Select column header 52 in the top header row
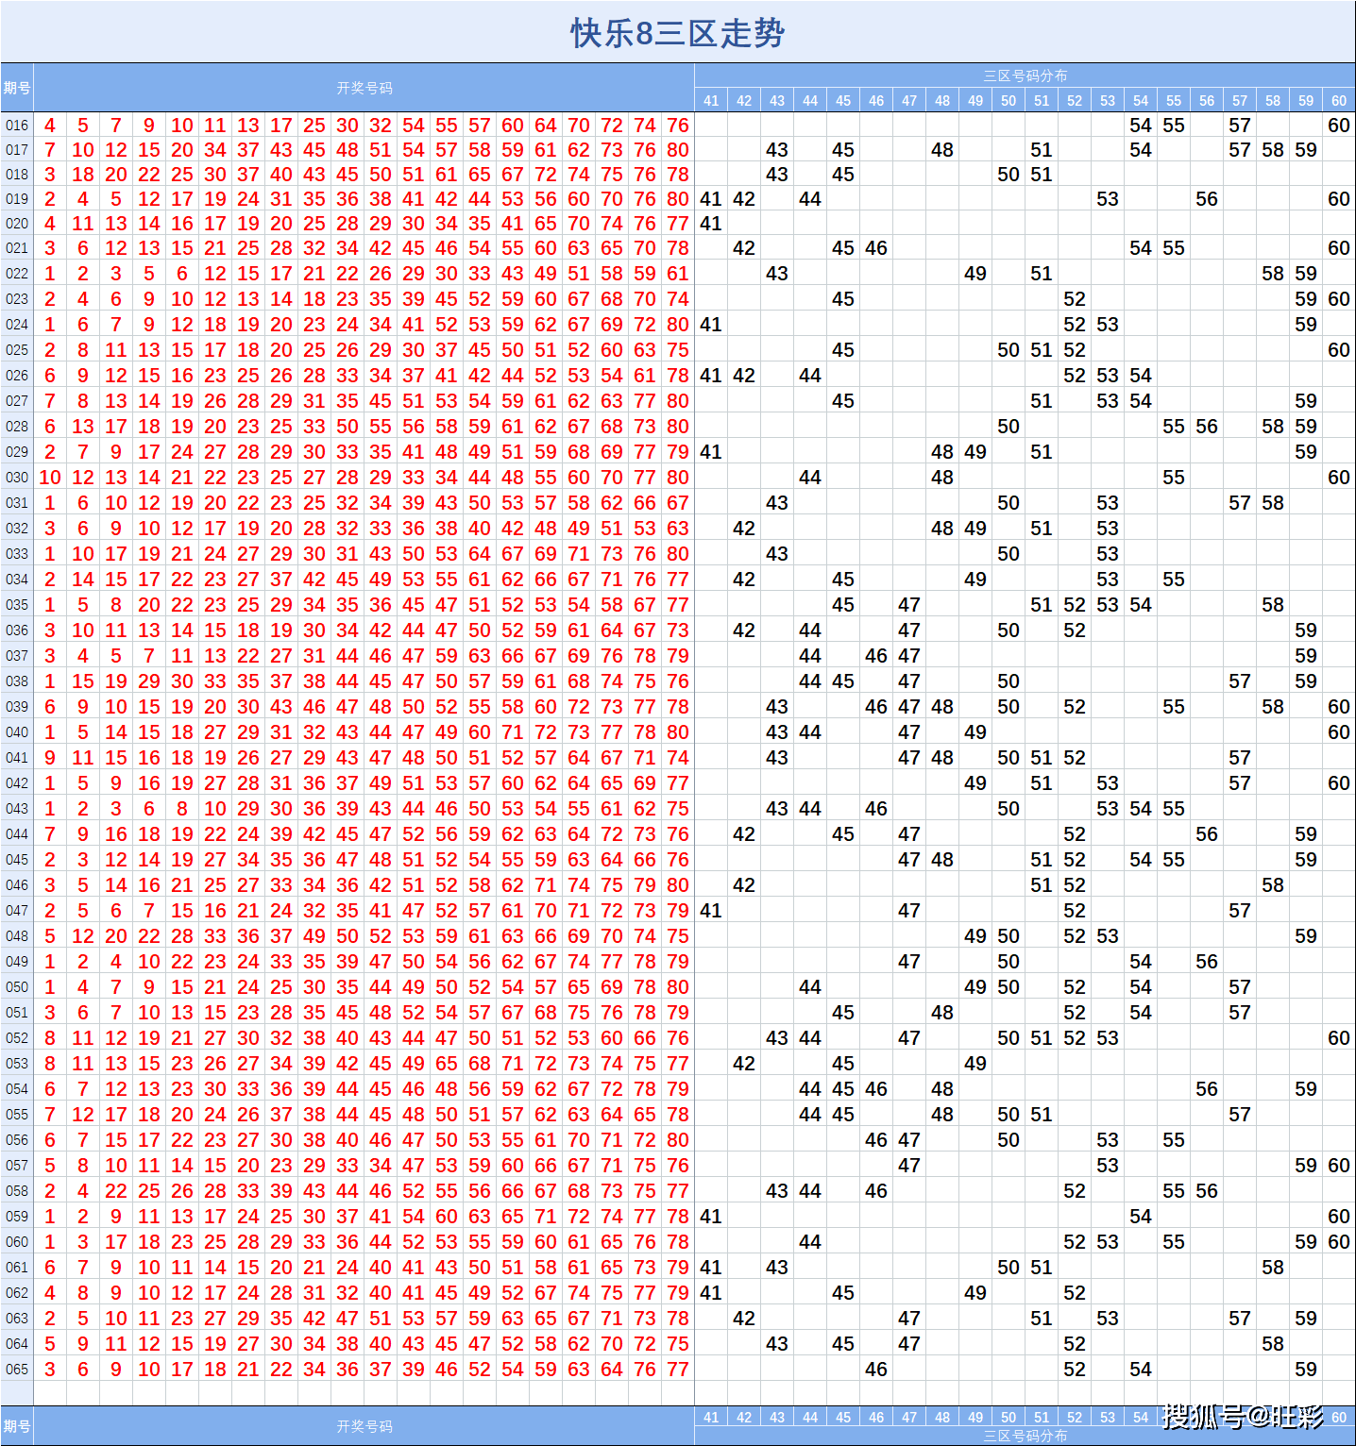This screenshot has height=1446, width=1356. (1075, 100)
